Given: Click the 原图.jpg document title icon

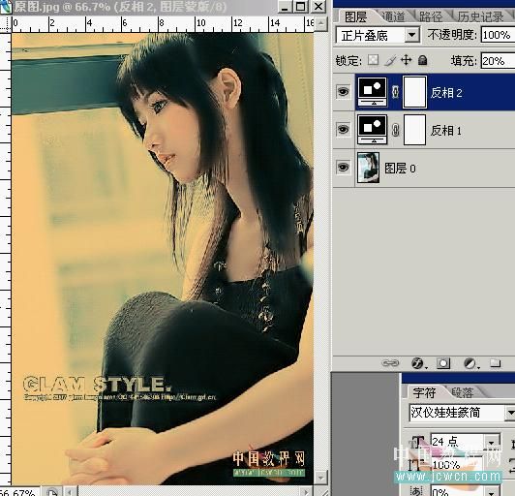Looking at the screenshot, I should (x=6, y=7).
